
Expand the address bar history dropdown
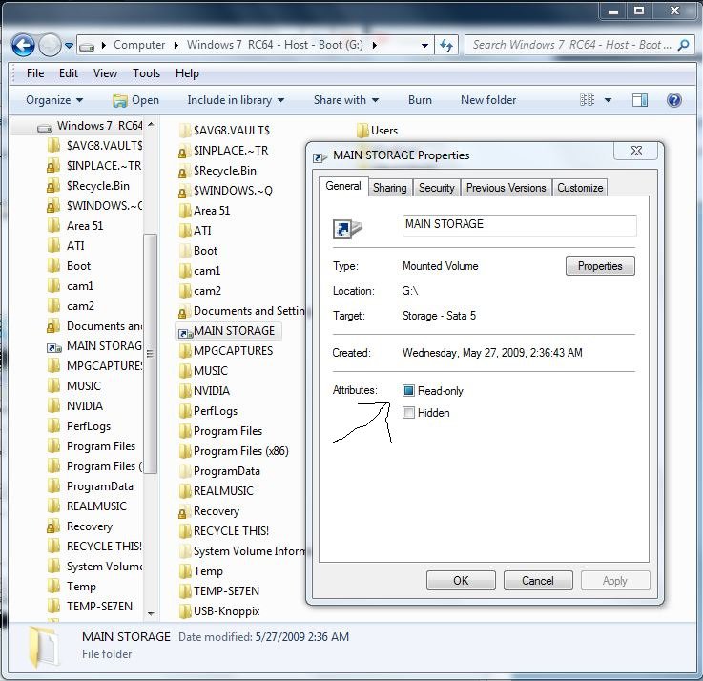424,45
